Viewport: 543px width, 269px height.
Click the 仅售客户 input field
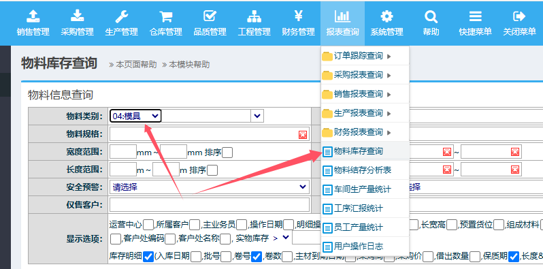click(210, 205)
